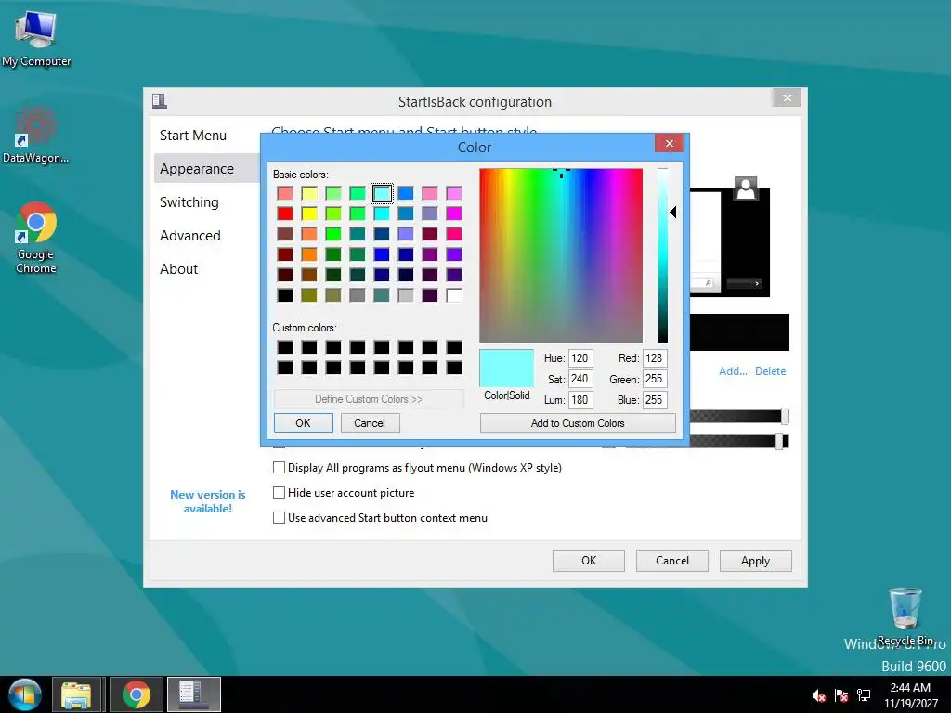This screenshot has width=951, height=713.
Task: Pick the yellow basic color swatch
Action: pyautogui.click(x=309, y=214)
